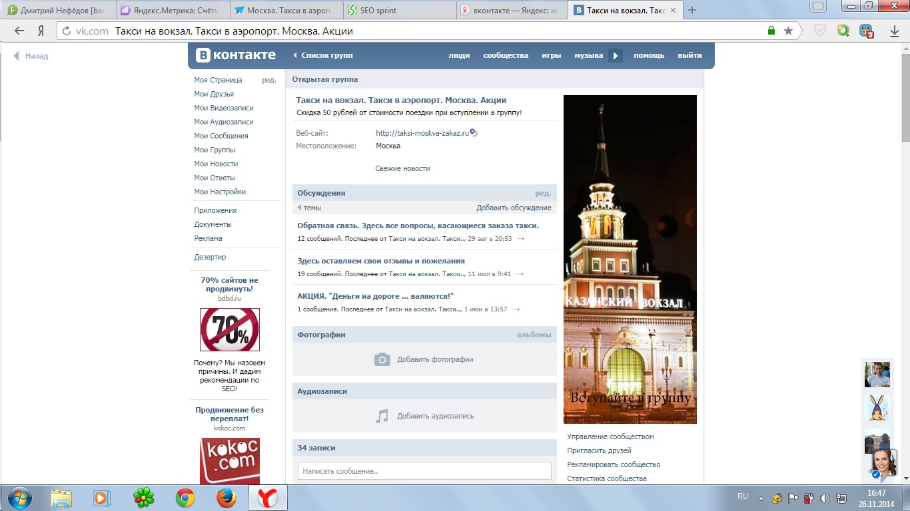Click the Yandex Browser taskbar icon
Viewport: 910px width, 511px height.
268,498
